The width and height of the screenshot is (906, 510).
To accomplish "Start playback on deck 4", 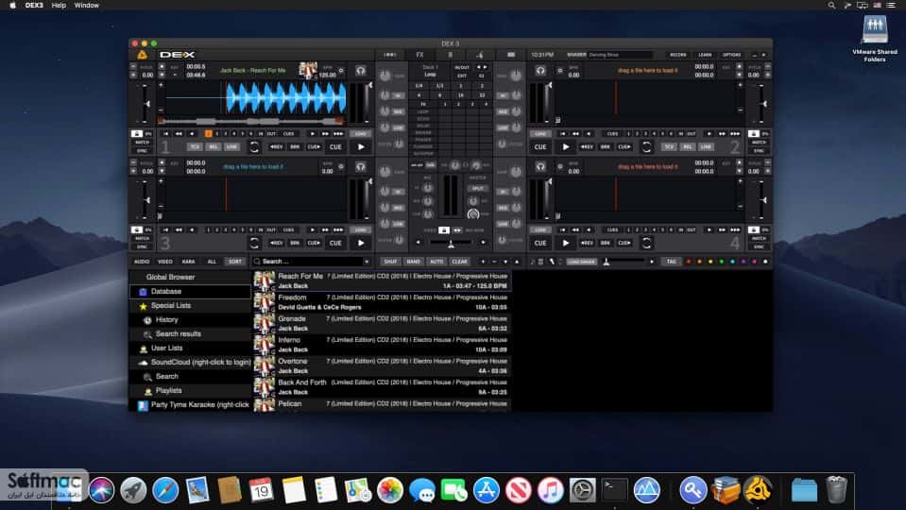I will [566, 243].
